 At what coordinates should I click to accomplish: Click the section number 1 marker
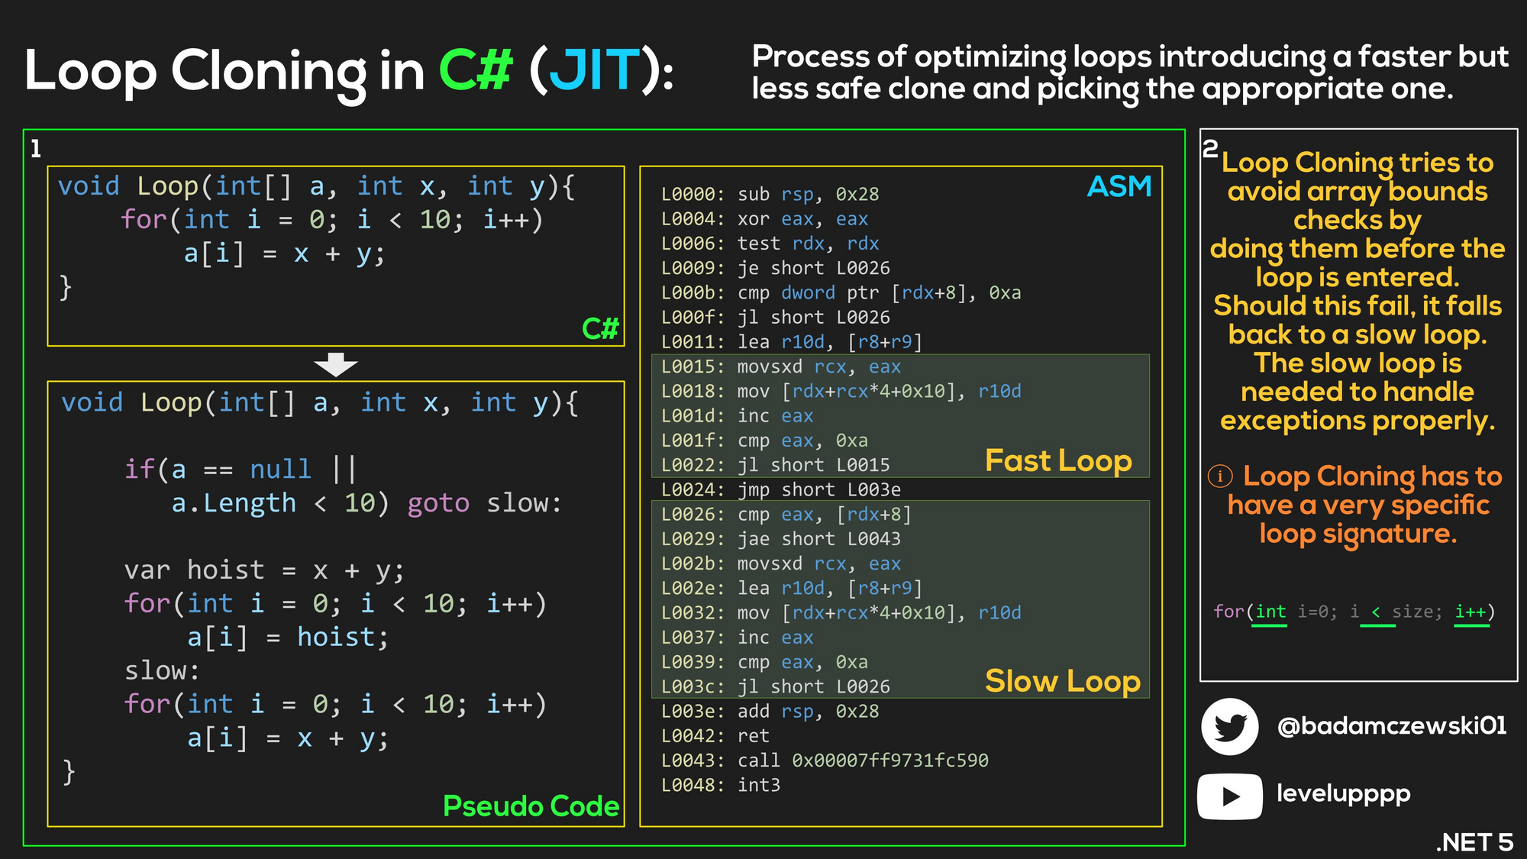[x=35, y=148]
